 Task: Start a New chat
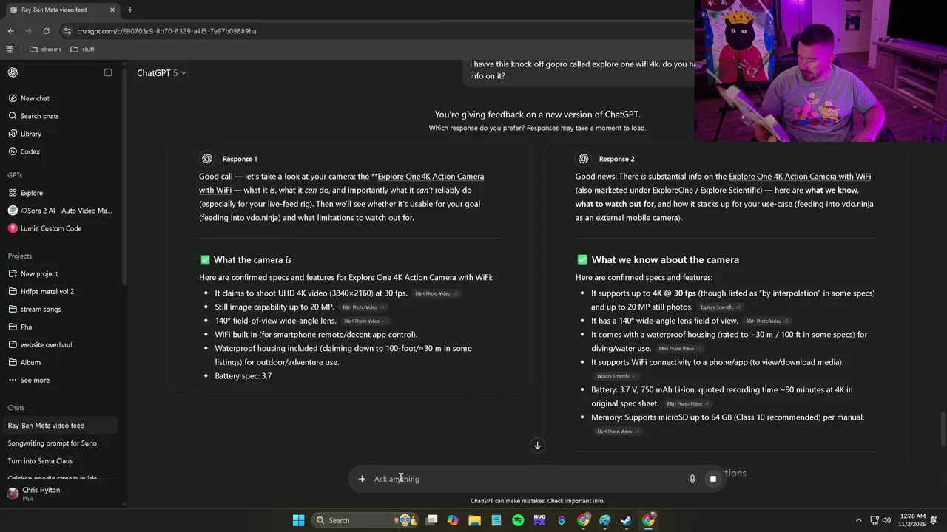(x=35, y=98)
